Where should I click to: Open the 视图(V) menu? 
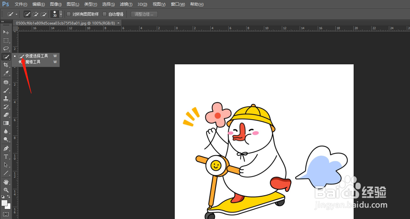(x=159, y=4)
